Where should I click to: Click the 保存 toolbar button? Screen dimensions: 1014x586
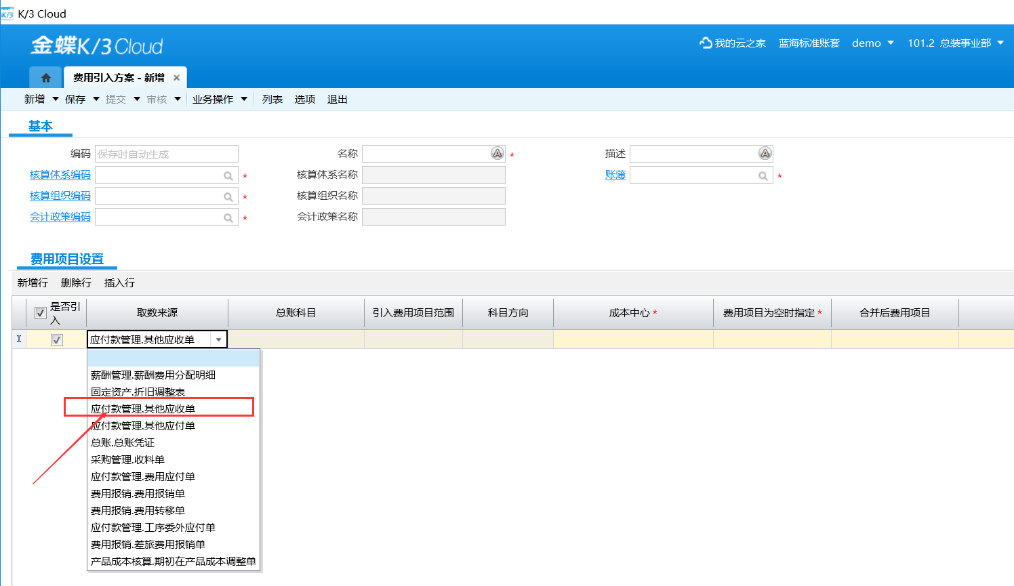coord(75,99)
